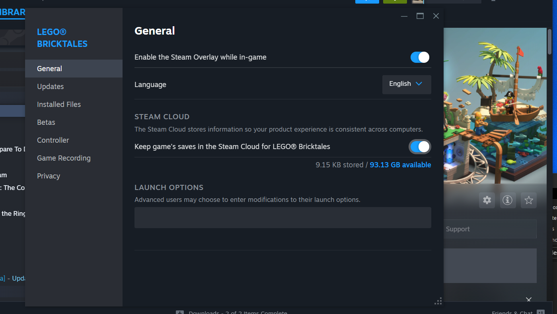Go to the Betas section
Screen dimensions: 557x314
pos(46,122)
